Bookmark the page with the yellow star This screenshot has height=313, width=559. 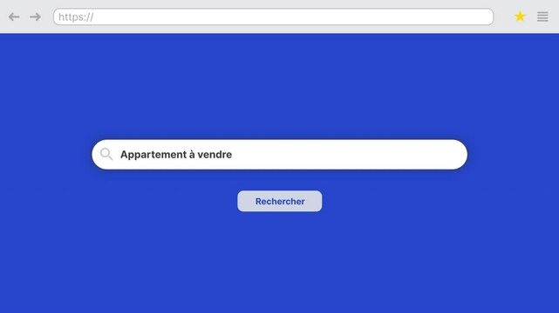(x=520, y=17)
